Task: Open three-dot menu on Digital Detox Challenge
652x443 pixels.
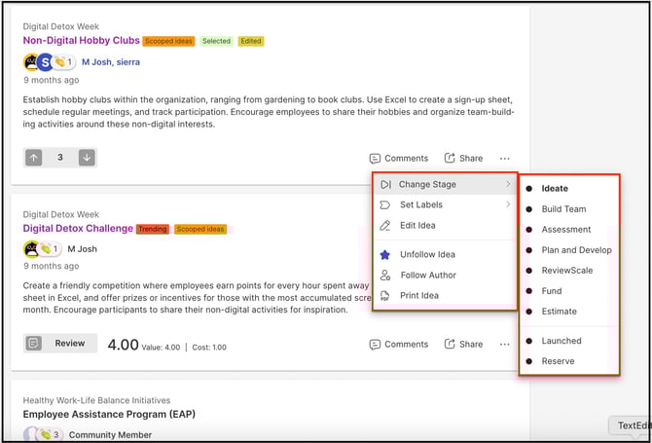Action: [504, 344]
